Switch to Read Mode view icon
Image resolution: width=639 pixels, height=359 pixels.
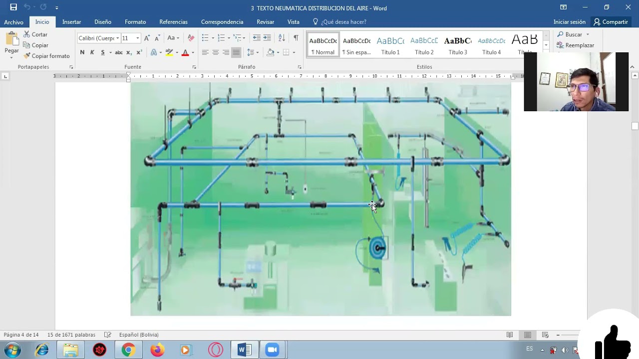point(510,335)
